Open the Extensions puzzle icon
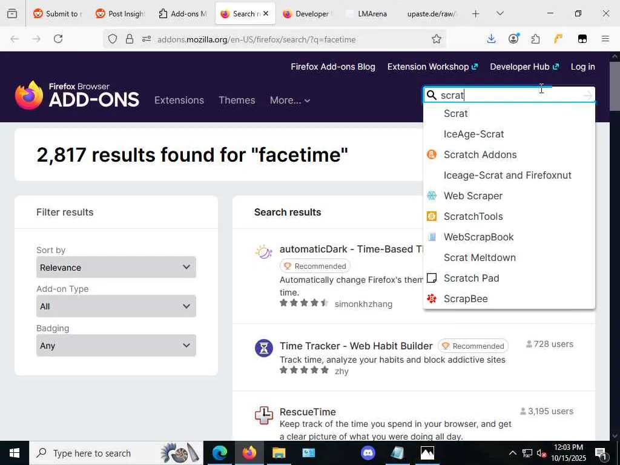620x465 pixels. (535, 39)
